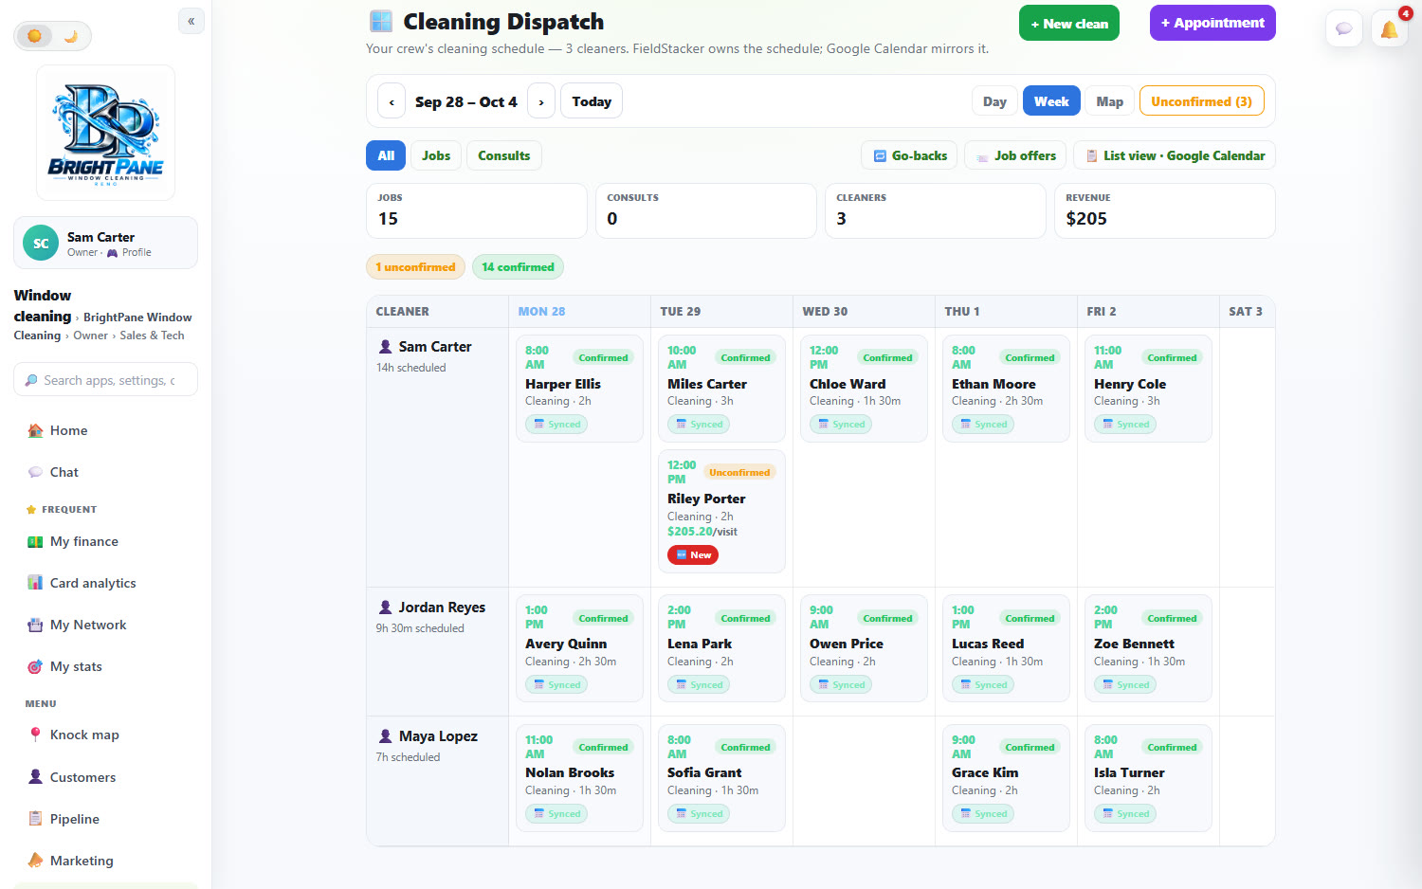The image size is (1422, 889).
Task: Click the search apps and settings field
Action: pyautogui.click(x=105, y=380)
